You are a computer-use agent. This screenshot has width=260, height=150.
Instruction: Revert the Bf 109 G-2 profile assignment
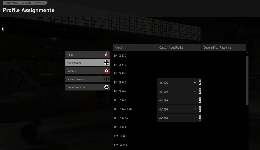(200, 84)
